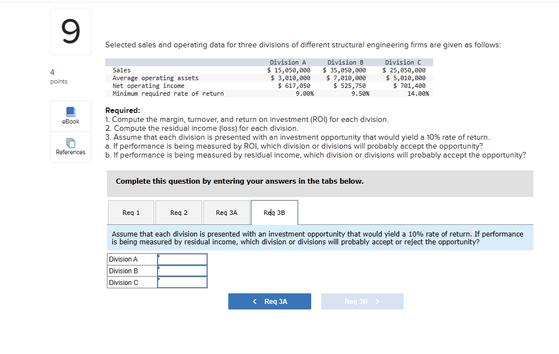Switch to the Req 1 tab
Image resolution: width=559 pixels, height=354 pixels.
(131, 212)
